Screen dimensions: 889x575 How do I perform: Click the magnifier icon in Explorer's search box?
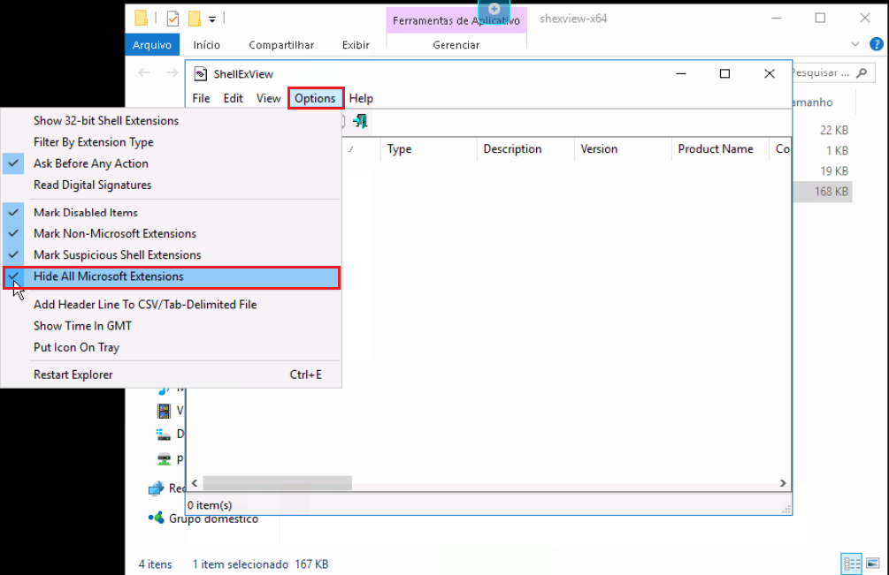(862, 73)
